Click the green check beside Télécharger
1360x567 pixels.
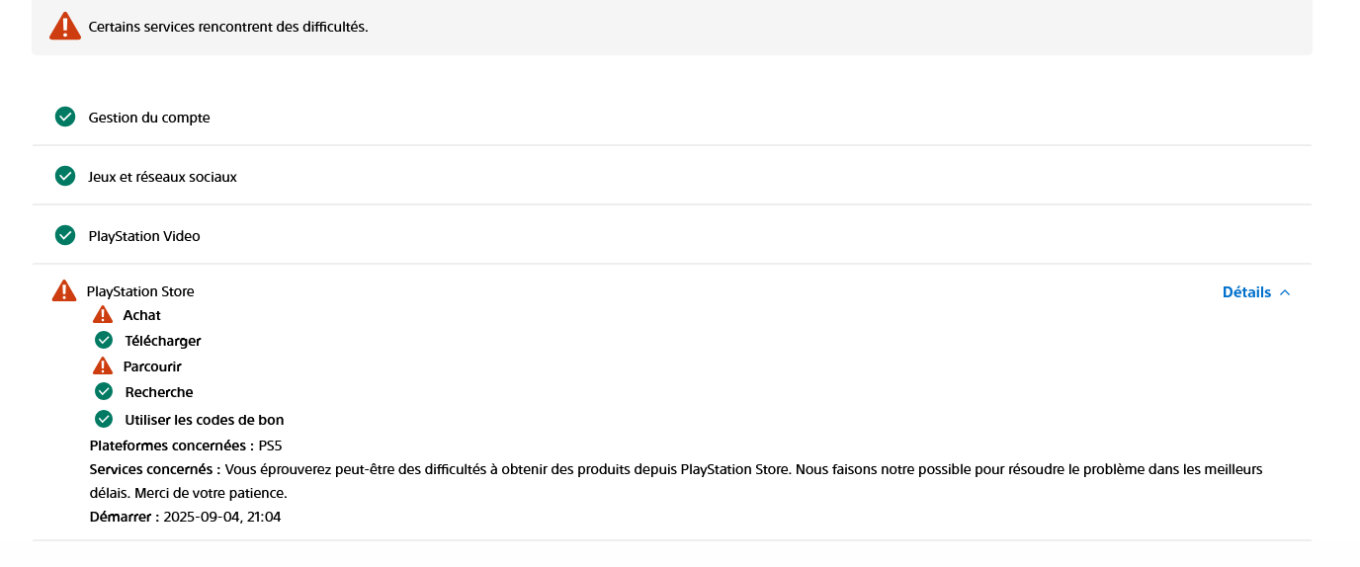[104, 340]
